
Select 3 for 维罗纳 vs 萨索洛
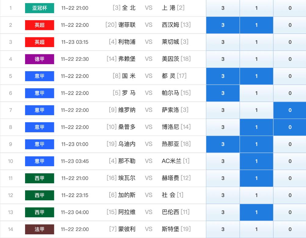(x=223, y=110)
